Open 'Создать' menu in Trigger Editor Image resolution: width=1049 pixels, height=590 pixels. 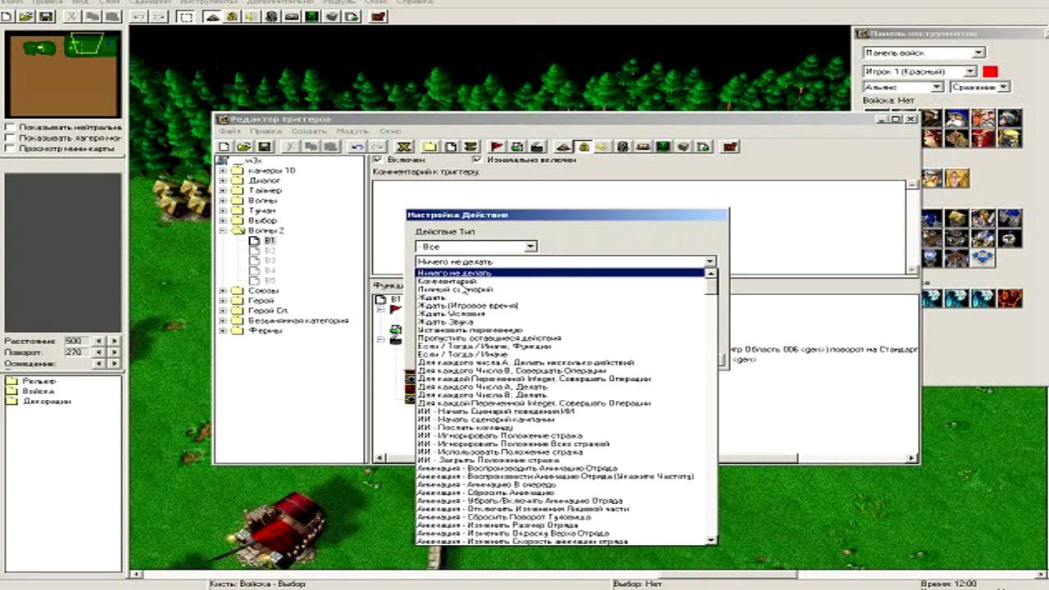click(x=309, y=131)
